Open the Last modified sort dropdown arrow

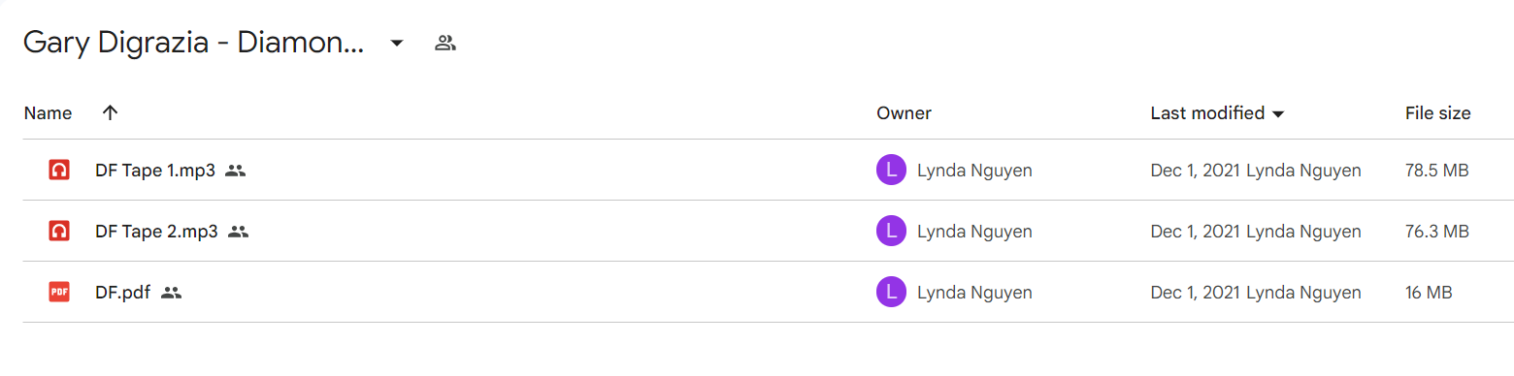[x=1278, y=114]
